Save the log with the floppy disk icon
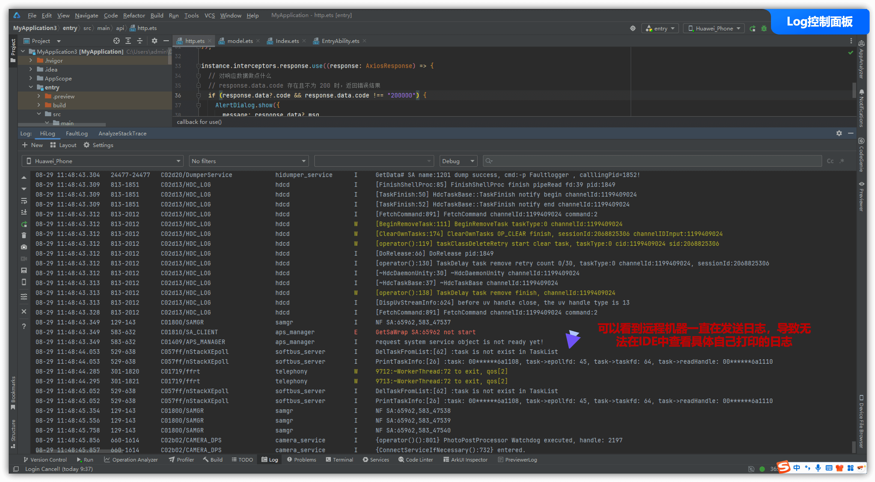The image size is (875, 482). coord(24,270)
